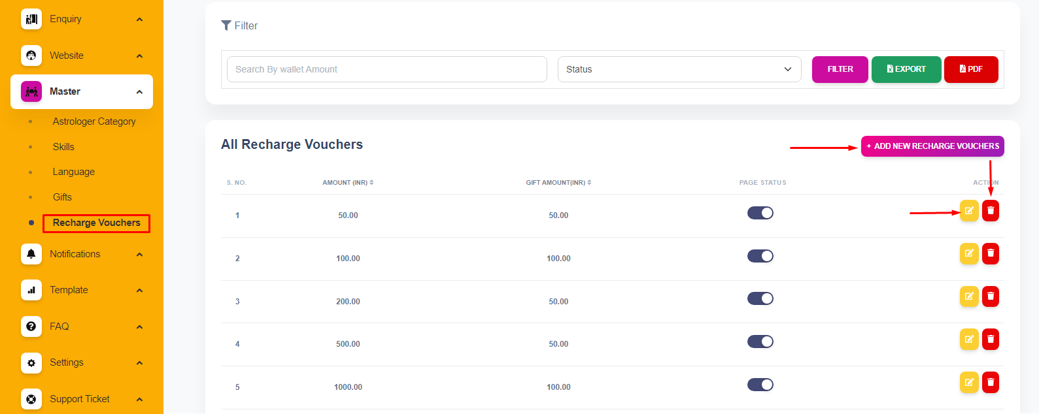
Task: Click the Notifications bell icon
Action: pyautogui.click(x=31, y=254)
